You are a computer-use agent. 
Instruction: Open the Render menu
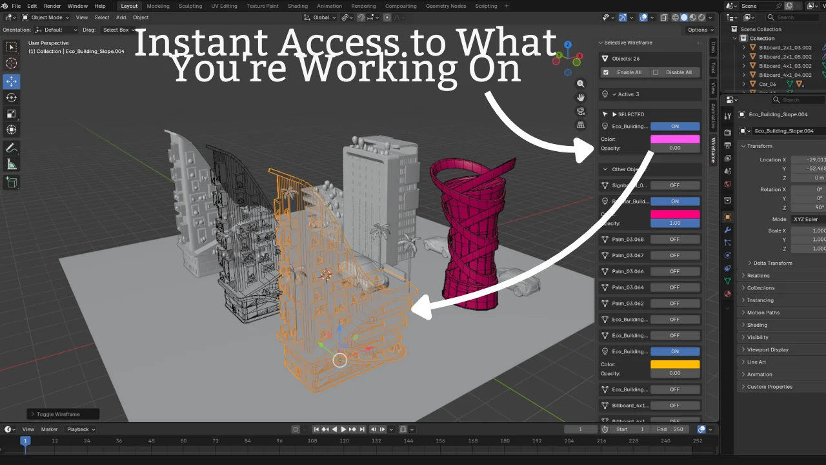52,6
